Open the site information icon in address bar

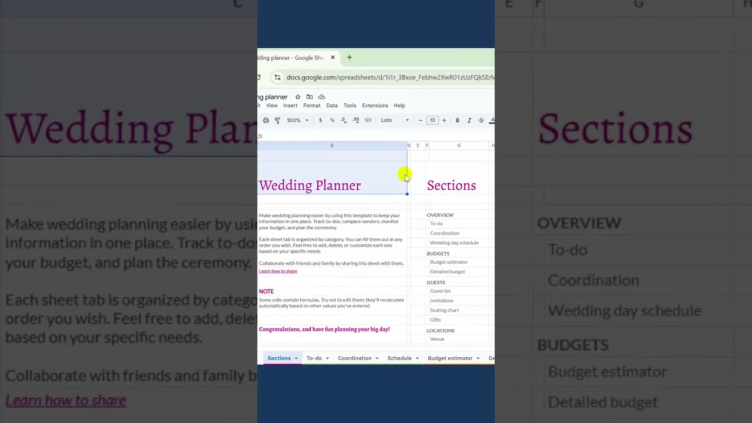(x=277, y=77)
